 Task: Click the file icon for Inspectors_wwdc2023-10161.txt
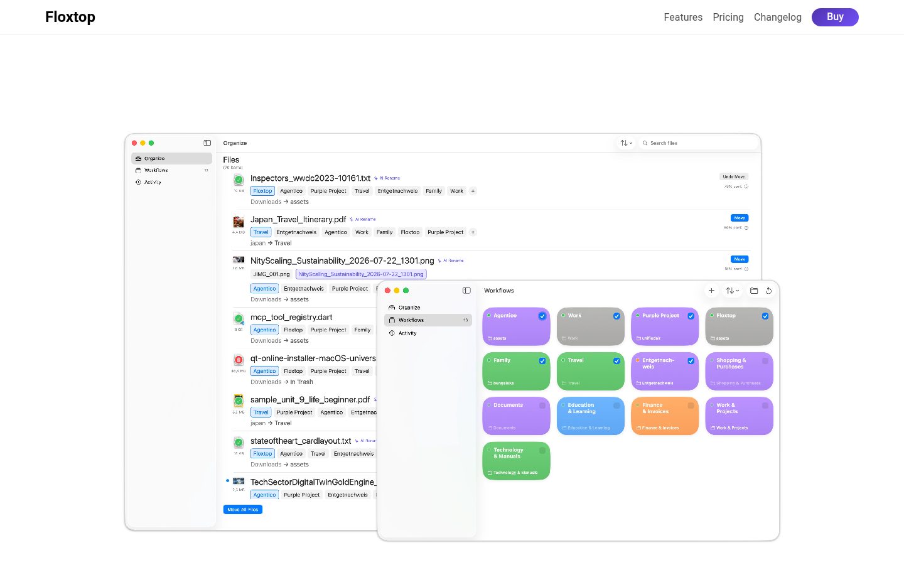click(x=239, y=180)
